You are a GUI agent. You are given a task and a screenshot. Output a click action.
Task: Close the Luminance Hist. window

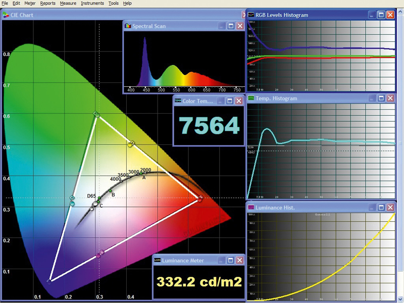click(x=390, y=207)
